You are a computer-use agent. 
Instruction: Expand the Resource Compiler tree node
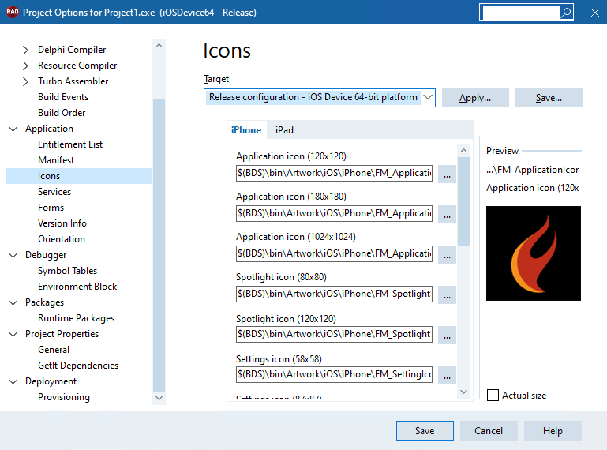25,66
